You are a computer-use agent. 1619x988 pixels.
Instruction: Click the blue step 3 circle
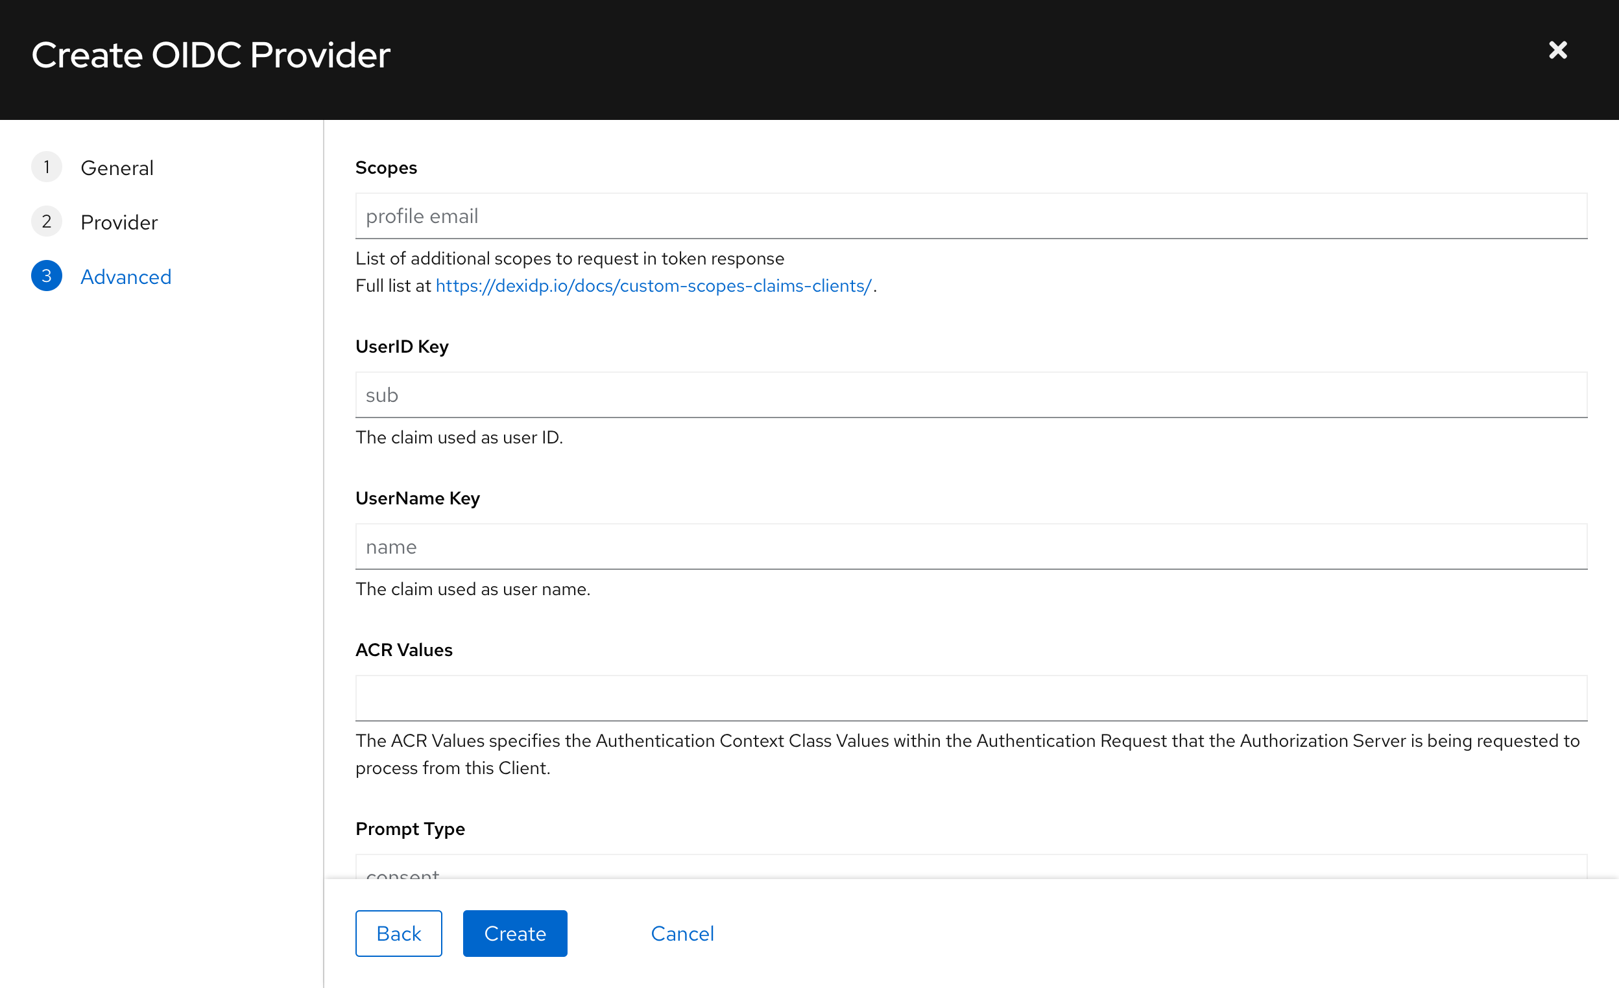click(47, 276)
